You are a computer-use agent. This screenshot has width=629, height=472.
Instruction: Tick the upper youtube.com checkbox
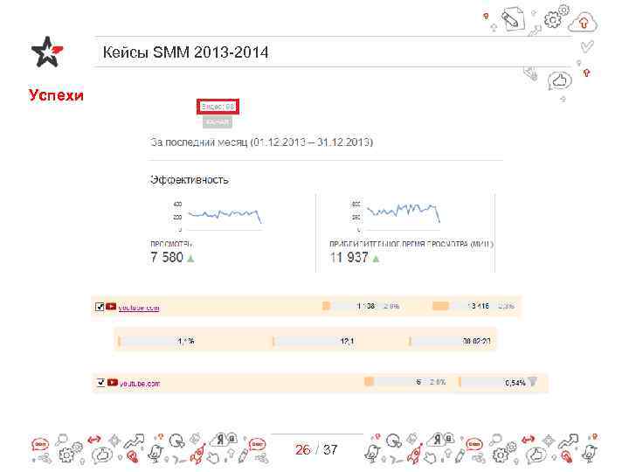100,307
